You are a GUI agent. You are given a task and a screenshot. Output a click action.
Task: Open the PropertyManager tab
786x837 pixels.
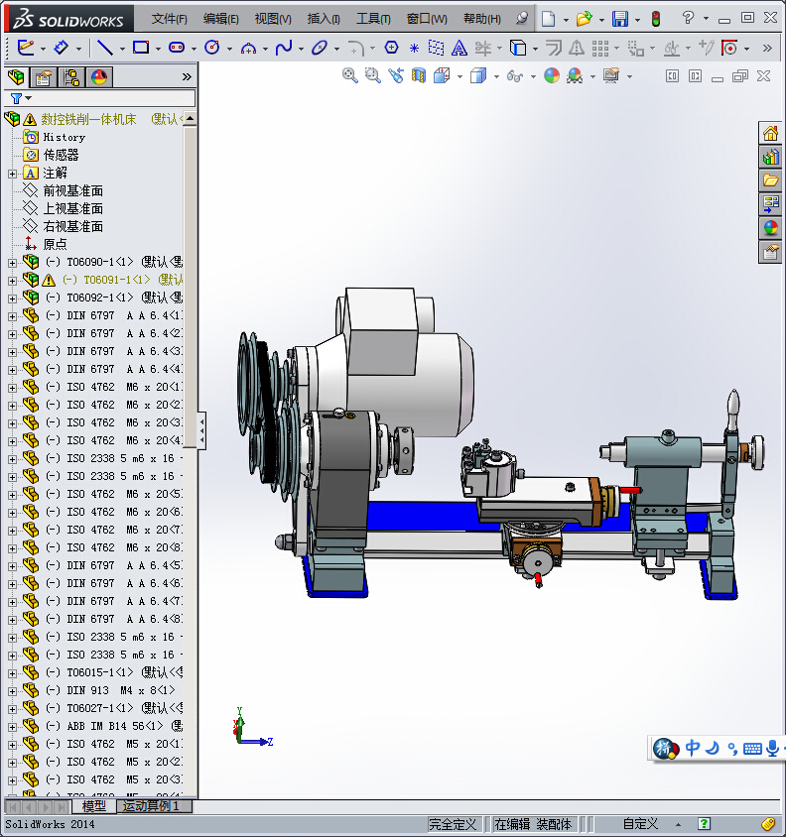(44, 77)
